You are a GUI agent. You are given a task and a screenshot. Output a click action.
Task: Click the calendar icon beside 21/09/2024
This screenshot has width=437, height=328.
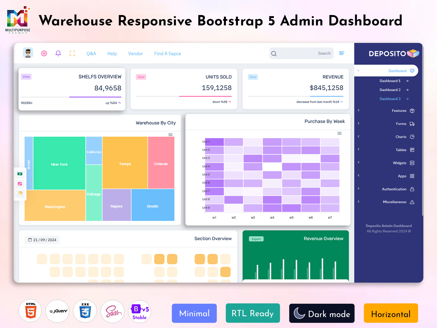[30, 240]
